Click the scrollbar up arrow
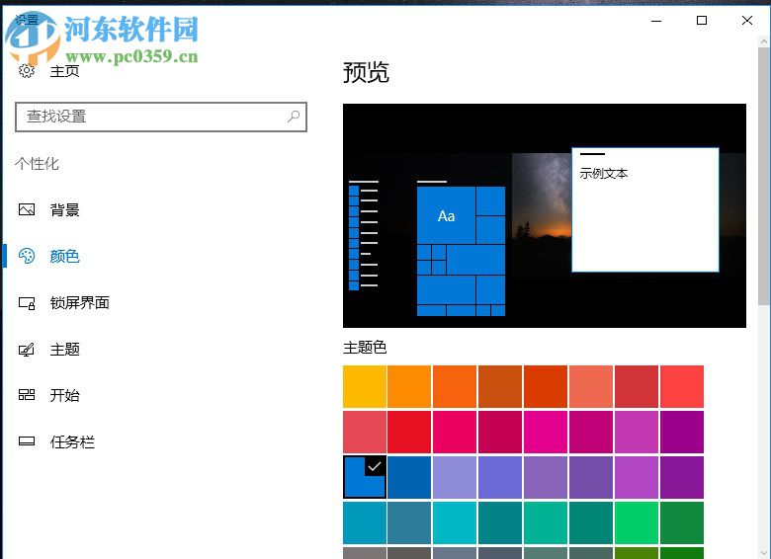Screen dimensions: 771x559 pos(764,42)
